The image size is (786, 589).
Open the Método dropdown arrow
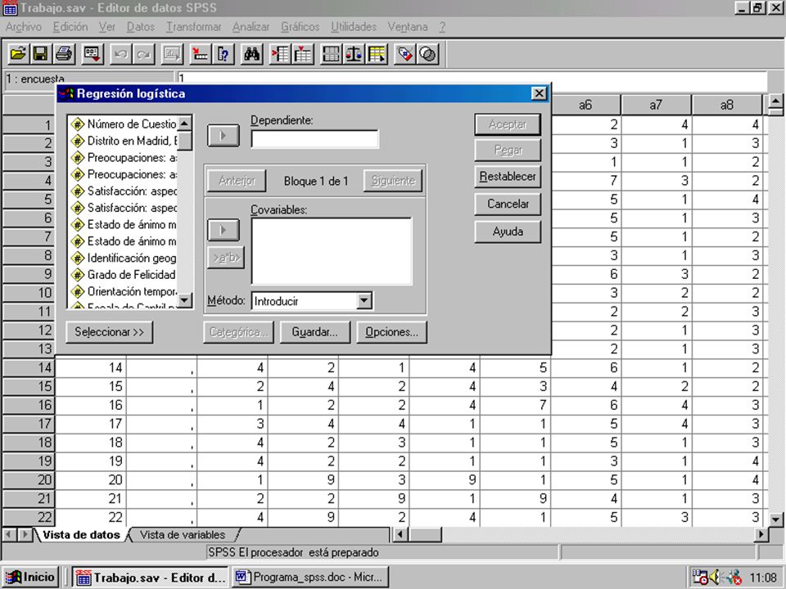click(x=364, y=301)
